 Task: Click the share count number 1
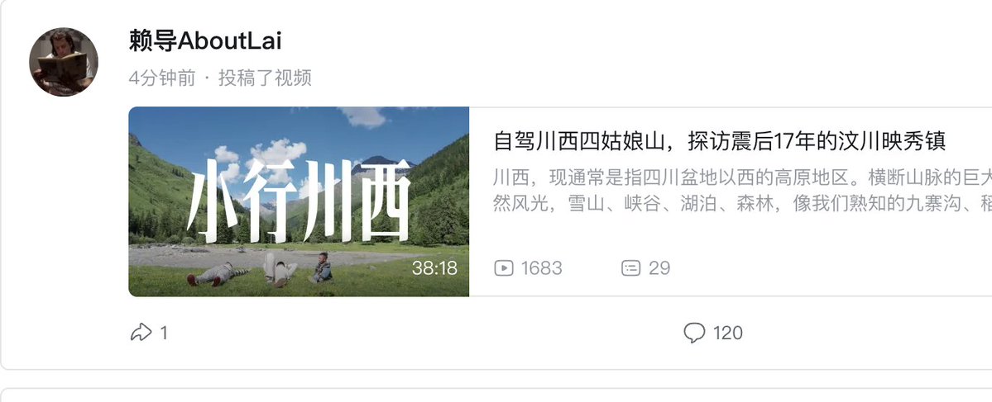click(164, 333)
